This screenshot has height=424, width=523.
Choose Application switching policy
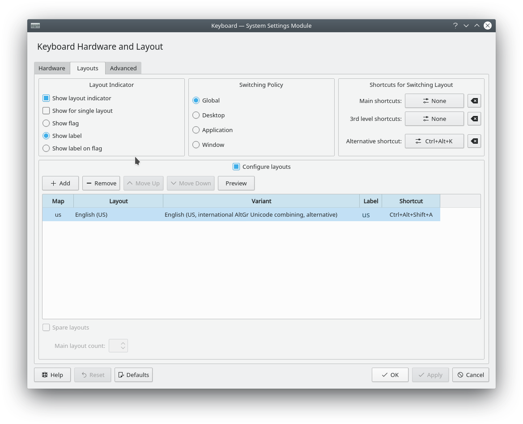click(196, 130)
